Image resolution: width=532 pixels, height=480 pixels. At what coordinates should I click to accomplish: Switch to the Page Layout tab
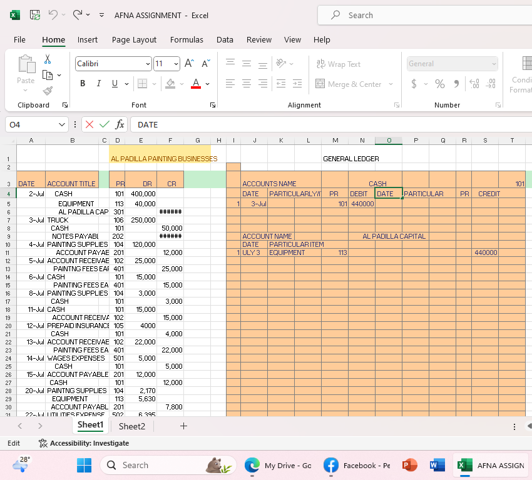point(134,39)
